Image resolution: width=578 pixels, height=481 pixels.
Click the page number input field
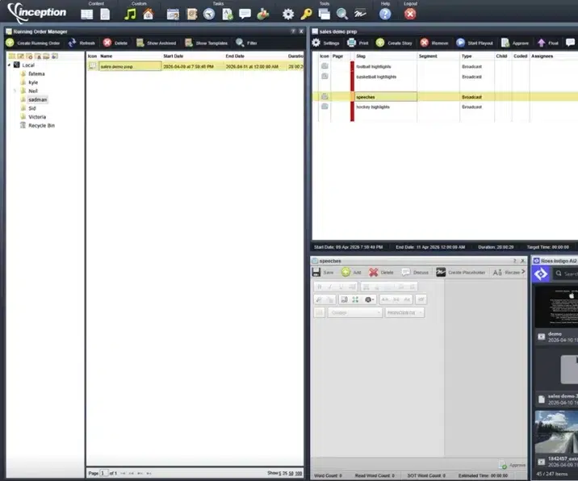pos(104,473)
